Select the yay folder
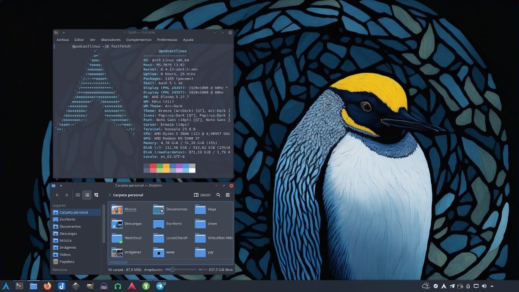Viewport: 519px width, 292px height. [205, 252]
